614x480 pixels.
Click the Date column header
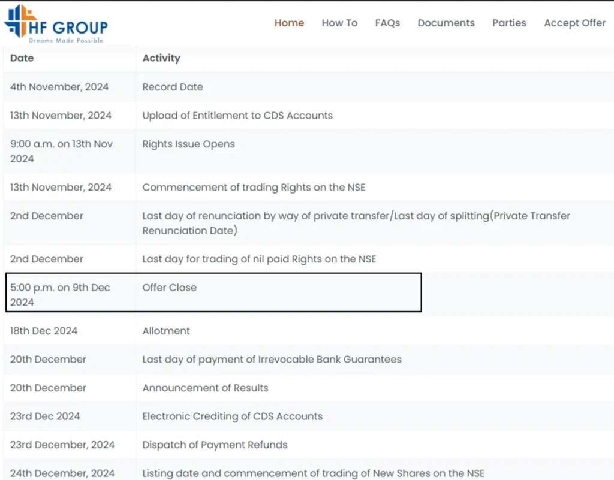22,58
